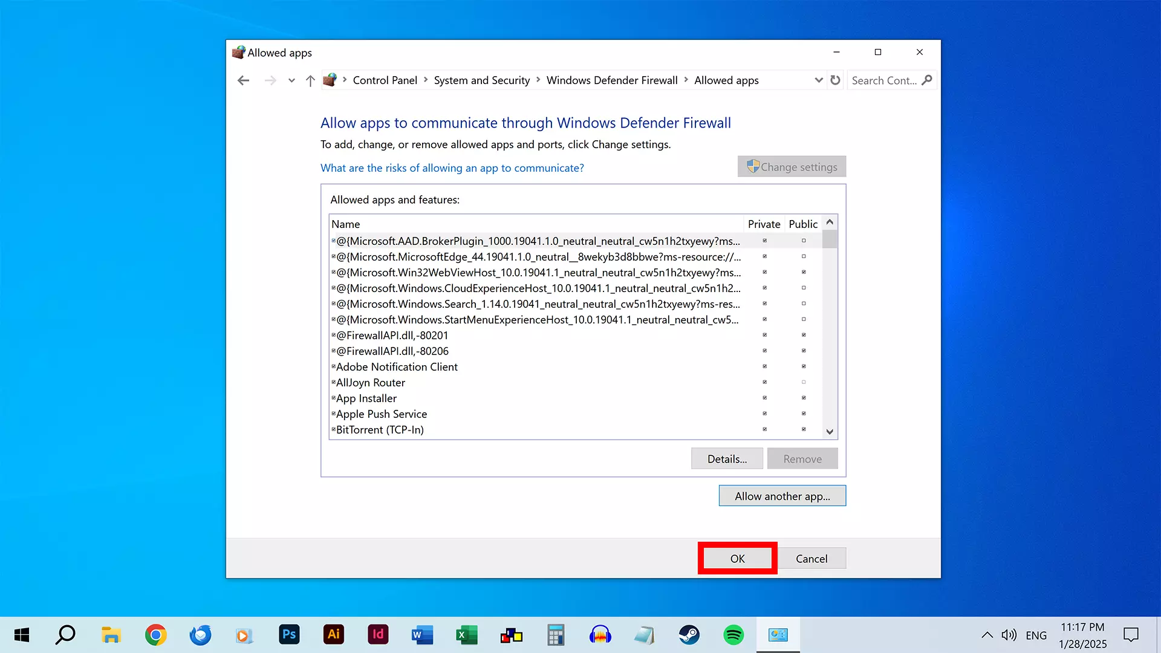Toggle Private checkbox for BitTorrent (TCP-In)

pos(764,429)
